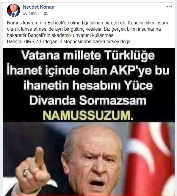Click image text "Divanda Sormazsam"
The height and width of the screenshot is (196, 177).
tap(88, 100)
